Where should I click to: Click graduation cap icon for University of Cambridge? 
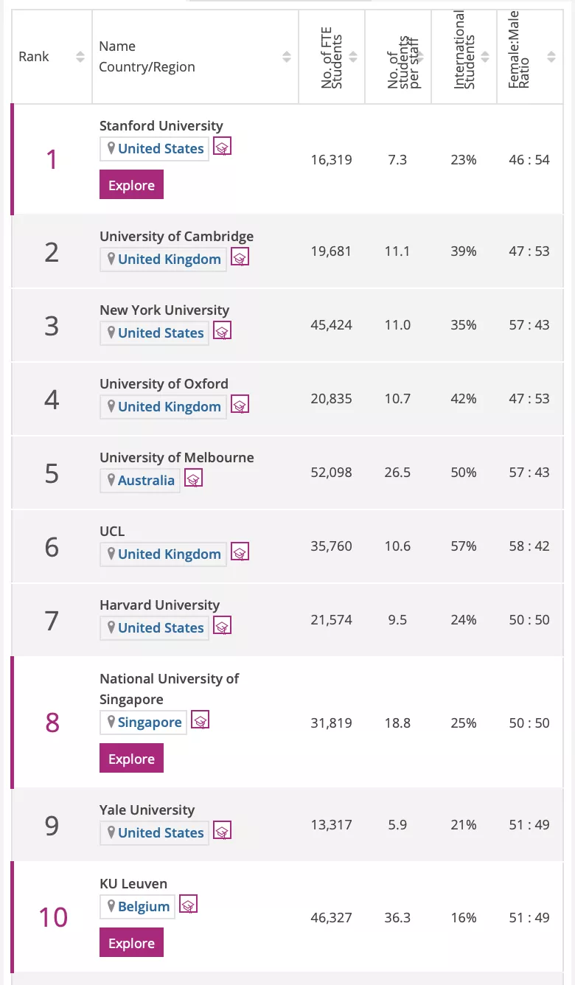[240, 257]
